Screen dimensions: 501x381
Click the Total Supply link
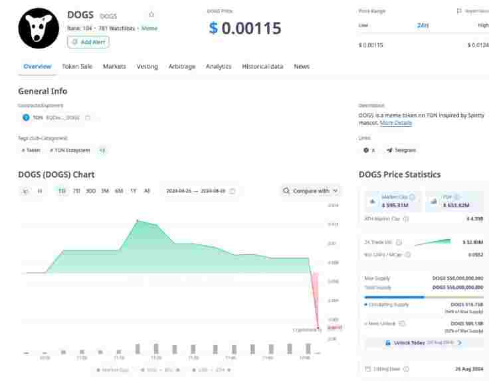(378, 287)
